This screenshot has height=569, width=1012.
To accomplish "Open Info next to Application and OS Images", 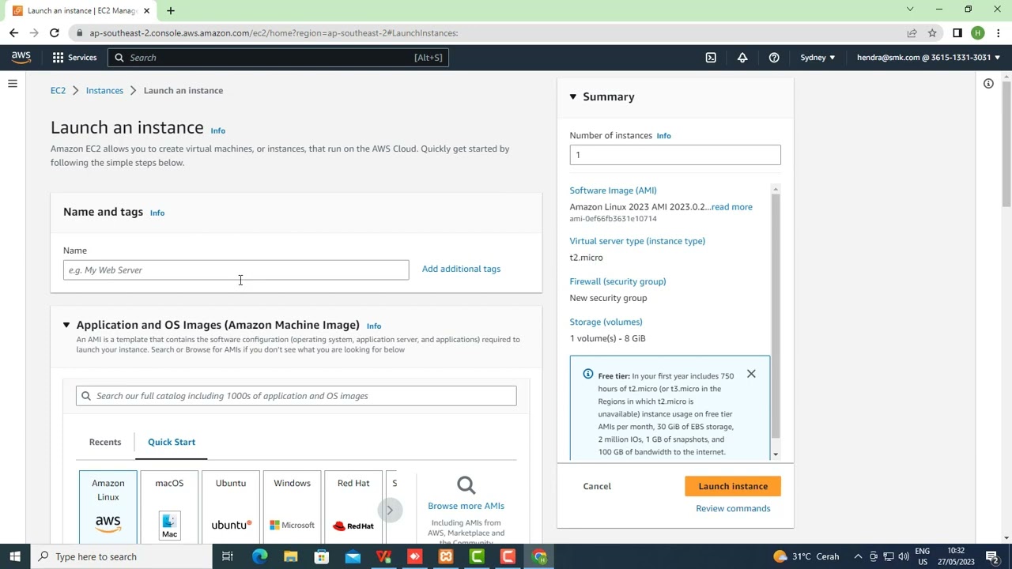I will coord(374,326).
